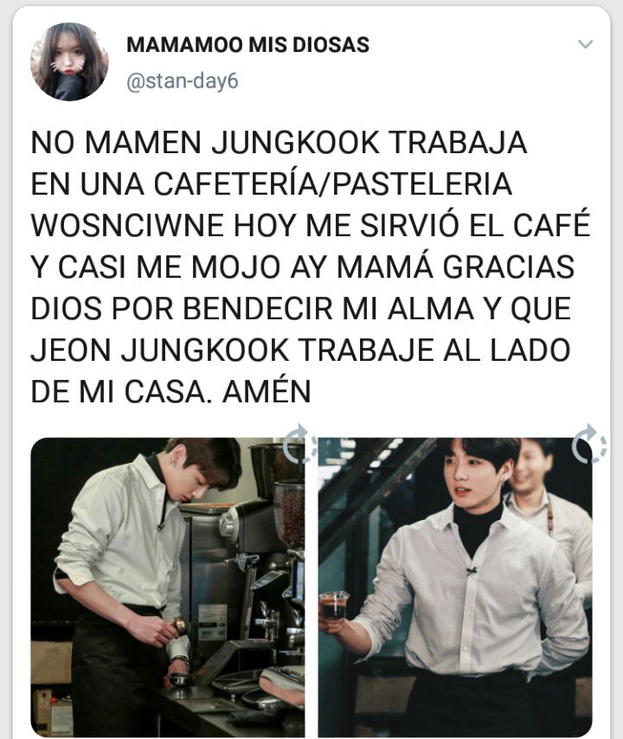This screenshot has width=623, height=739.
Task: Click "JEON JUNGKOOK" in the tweet text
Action: coord(159,350)
